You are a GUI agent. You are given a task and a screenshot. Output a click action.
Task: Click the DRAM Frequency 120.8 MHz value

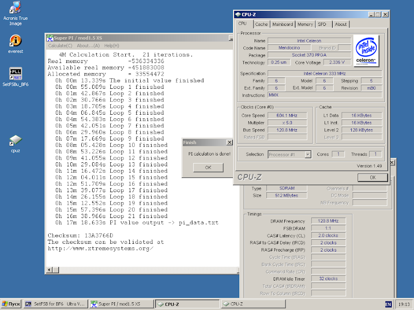click(x=328, y=221)
